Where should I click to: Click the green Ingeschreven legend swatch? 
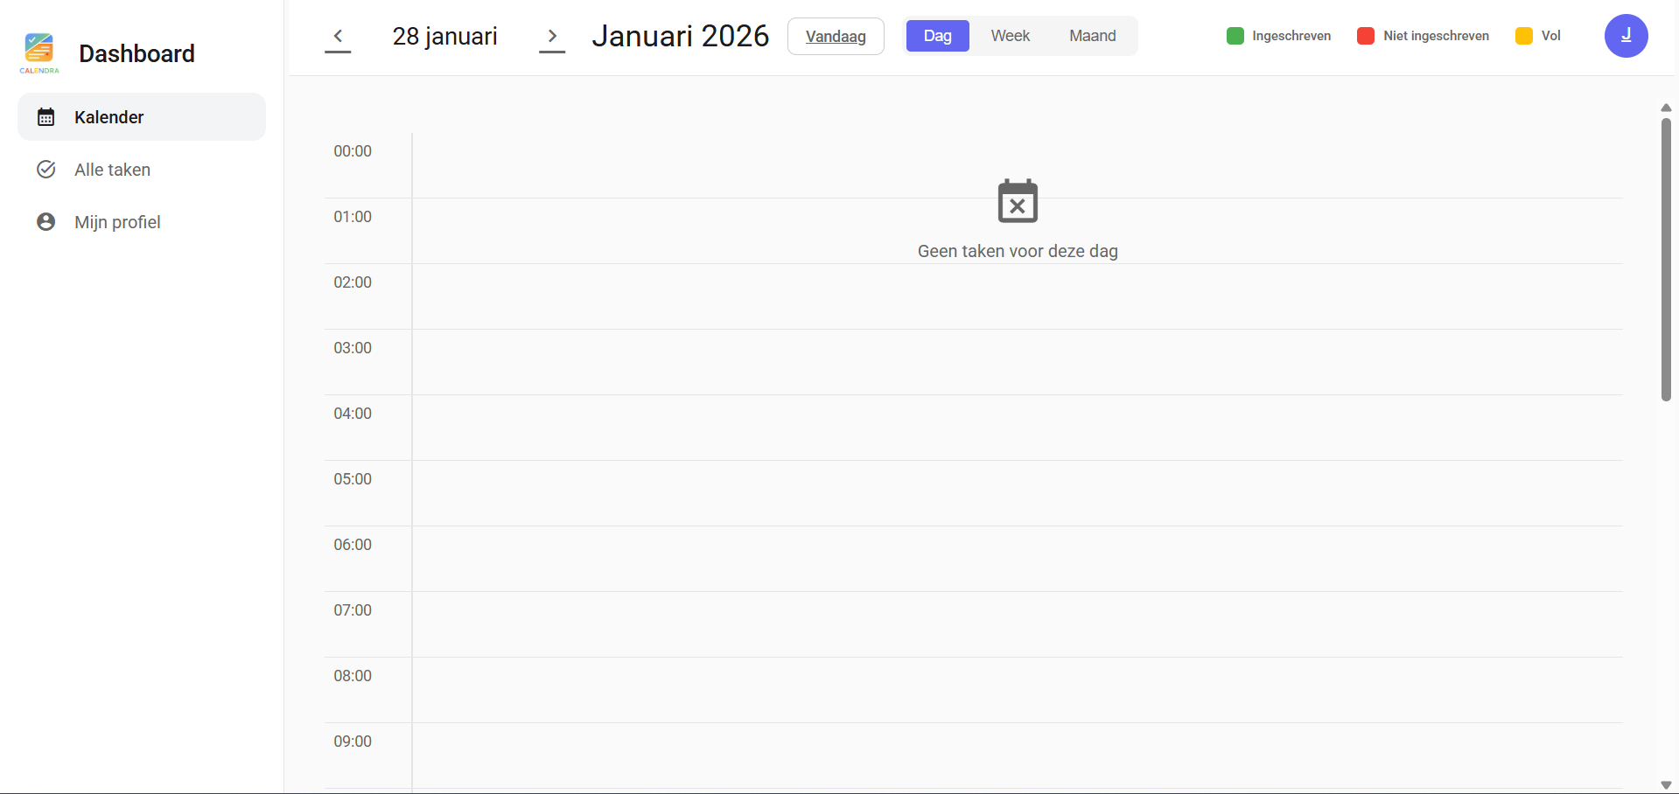click(1235, 36)
